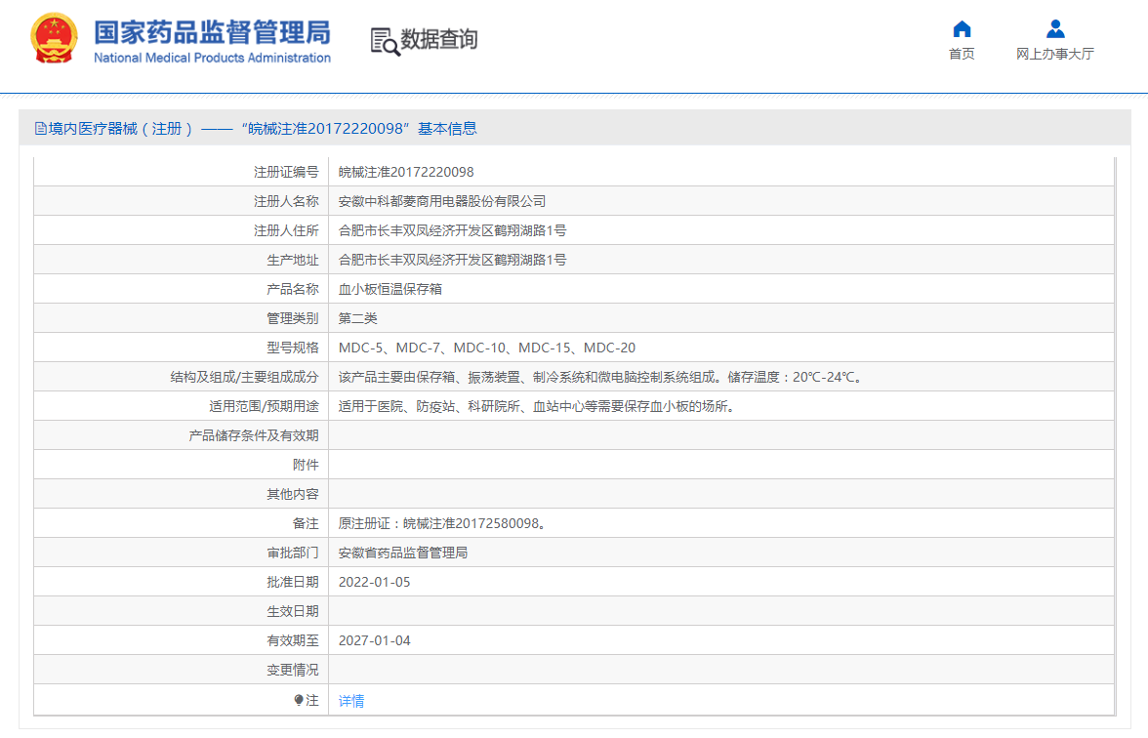Image resolution: width=1148 pixels, height=738 pixels.
Task: Select model list MDC-5、MDC-7、MDC-10
Action: coord(422,348)
